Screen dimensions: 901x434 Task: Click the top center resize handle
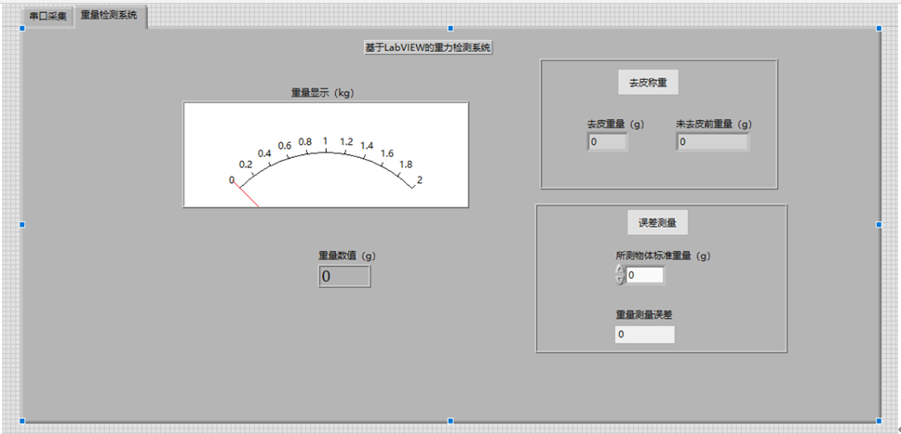450,28
